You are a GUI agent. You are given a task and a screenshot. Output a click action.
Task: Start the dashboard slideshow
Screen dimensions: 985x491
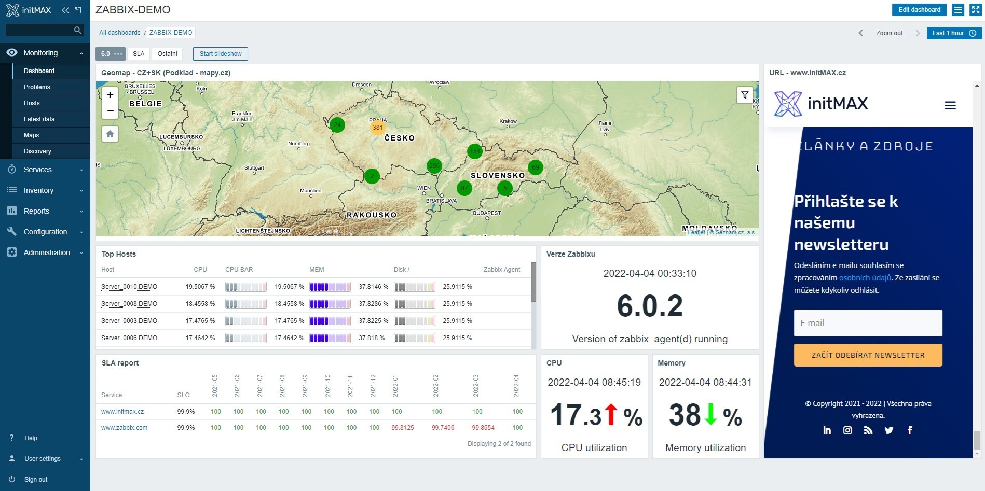click(221, 54)
